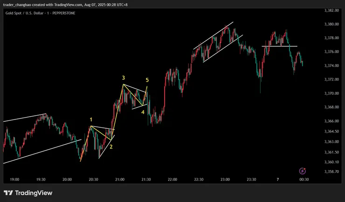Image resolution: width=345 pixels, height=202 pixels.
Task: Click the trader_changhao created with TradingView.com header
Action: coord(65,5)
